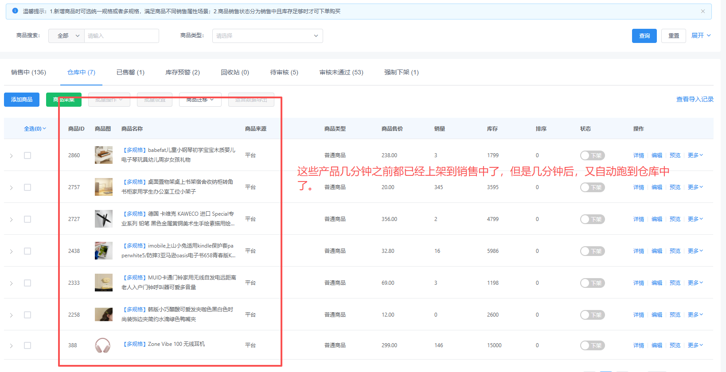Screen dimensions: 726x372
Task: Check the checkbox for product 2333
Action: click(27, 283)
